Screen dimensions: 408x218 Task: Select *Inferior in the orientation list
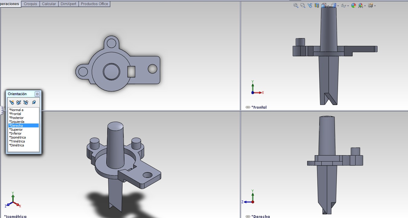24,133
